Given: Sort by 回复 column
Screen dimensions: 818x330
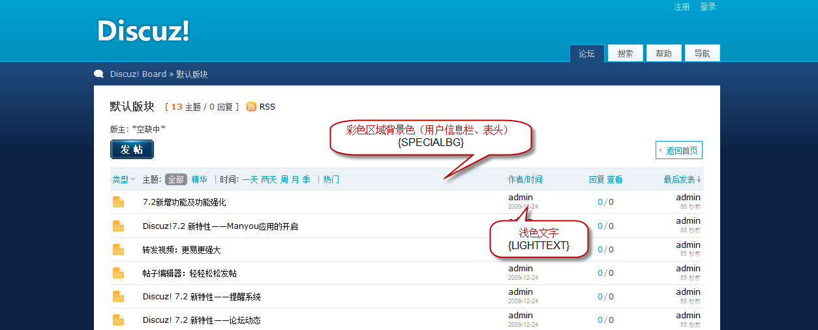Looking at the screenshot, I should point(597,179).
